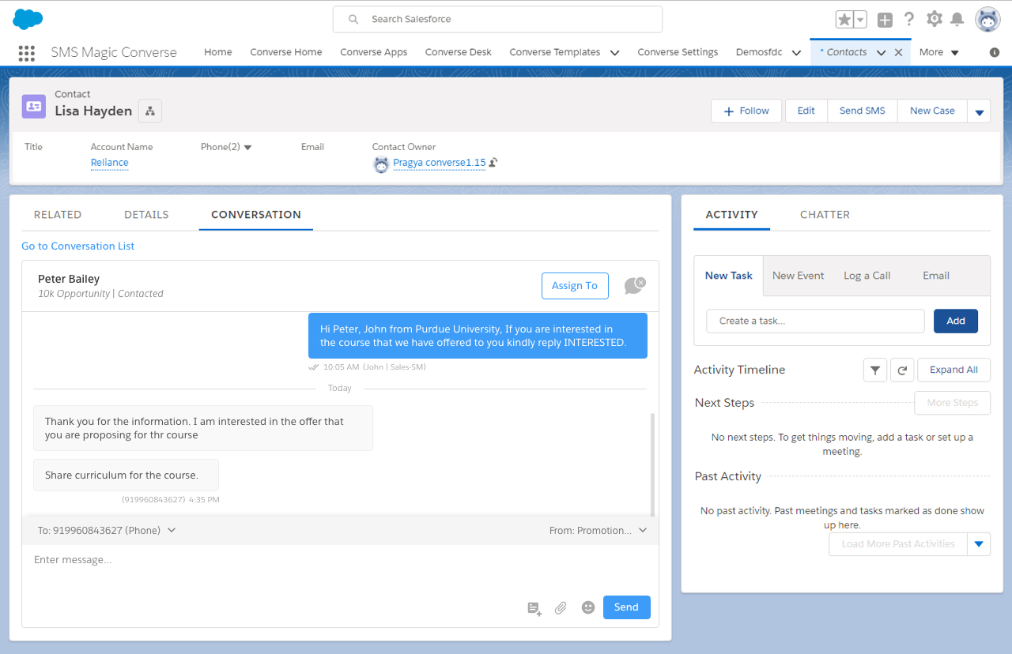Screen dimensions: 1012x654
Task: Expand the Favorites list dropdown arrow
Action: [860, 20]
